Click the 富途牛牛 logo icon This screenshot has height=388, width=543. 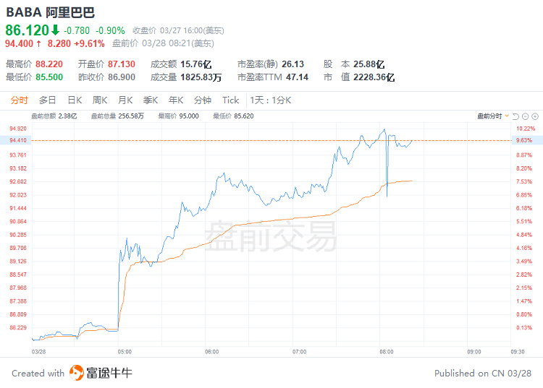coord(77,373)
